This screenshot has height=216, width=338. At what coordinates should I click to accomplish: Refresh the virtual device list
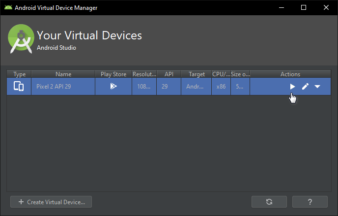click(269, 202)
